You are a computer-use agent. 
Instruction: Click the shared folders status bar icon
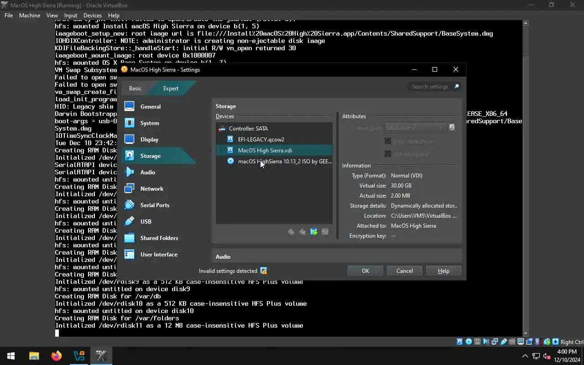tap(512, 342)
